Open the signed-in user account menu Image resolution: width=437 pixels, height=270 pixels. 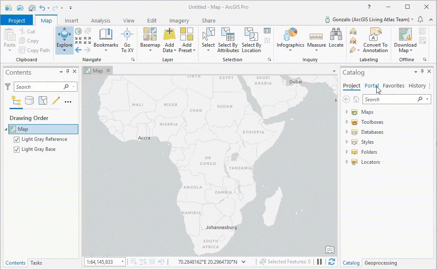[370, 20]
